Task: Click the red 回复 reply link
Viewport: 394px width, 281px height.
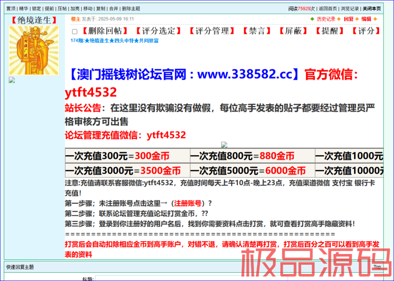Action: tap(349, 19)
